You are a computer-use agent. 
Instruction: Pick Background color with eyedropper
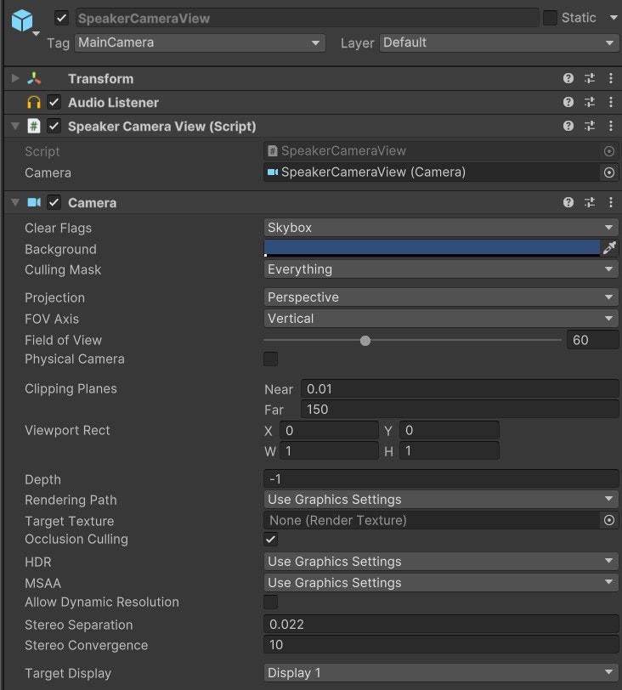point(609,248)
